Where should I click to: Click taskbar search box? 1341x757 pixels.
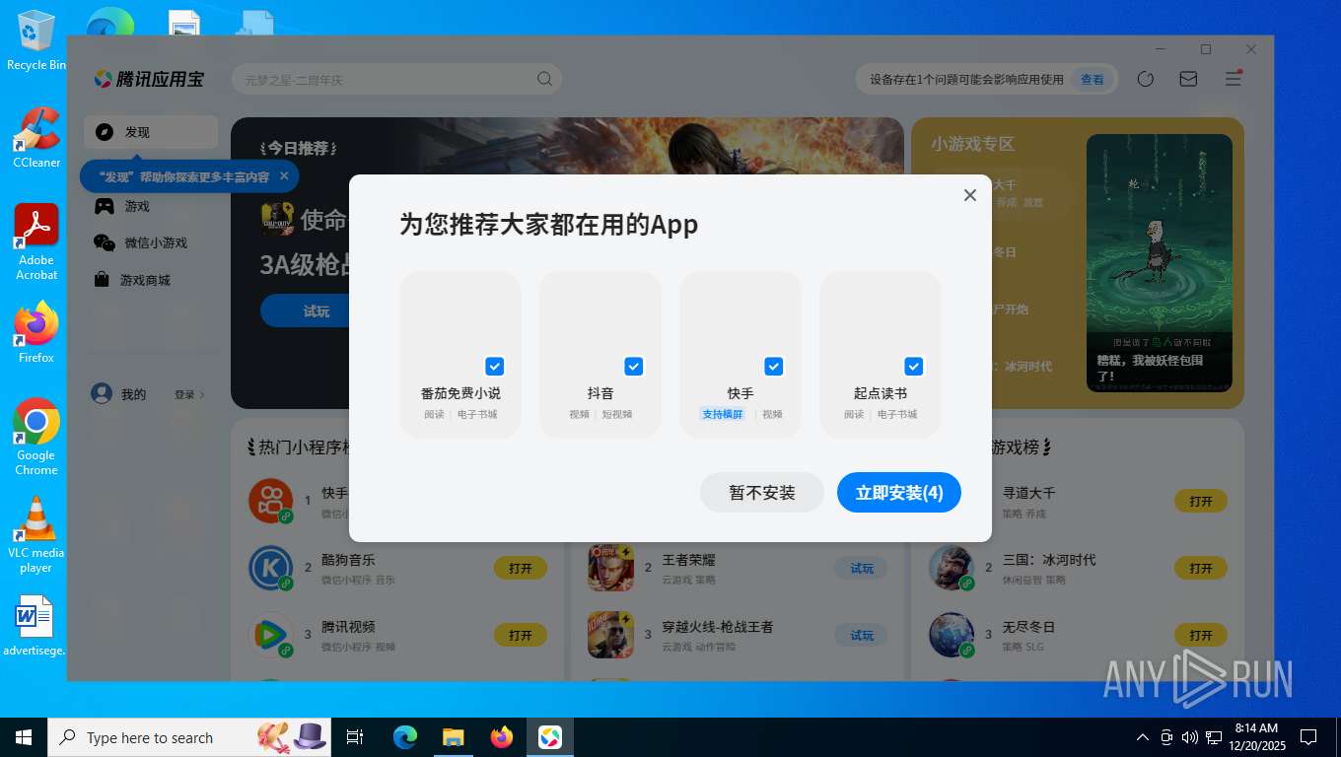pos(188,737)
